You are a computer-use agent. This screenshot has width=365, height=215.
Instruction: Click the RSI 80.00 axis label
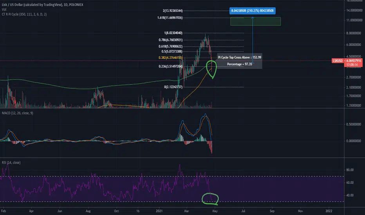coord(350,170)
